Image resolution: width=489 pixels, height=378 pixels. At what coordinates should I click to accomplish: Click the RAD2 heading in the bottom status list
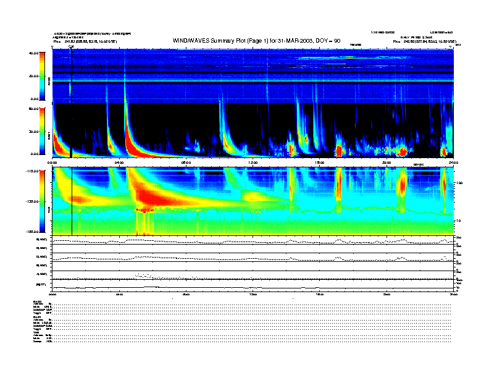point(38,301)
